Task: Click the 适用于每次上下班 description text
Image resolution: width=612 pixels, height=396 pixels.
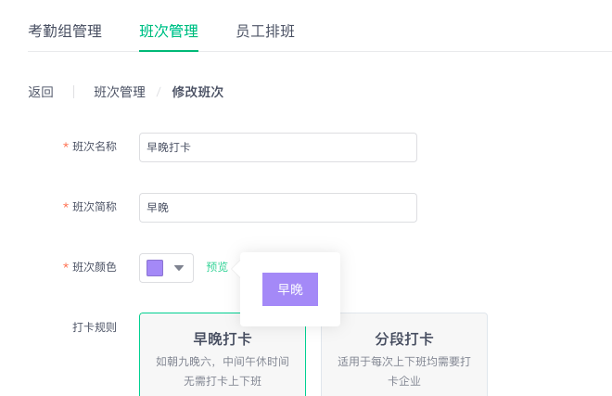Action: tap(404, 371)
